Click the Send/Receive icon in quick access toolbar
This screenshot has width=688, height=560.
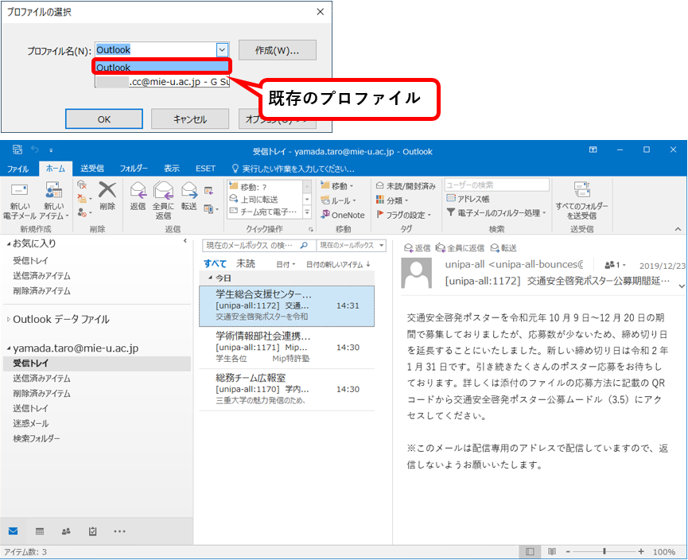tap(17, 150)
